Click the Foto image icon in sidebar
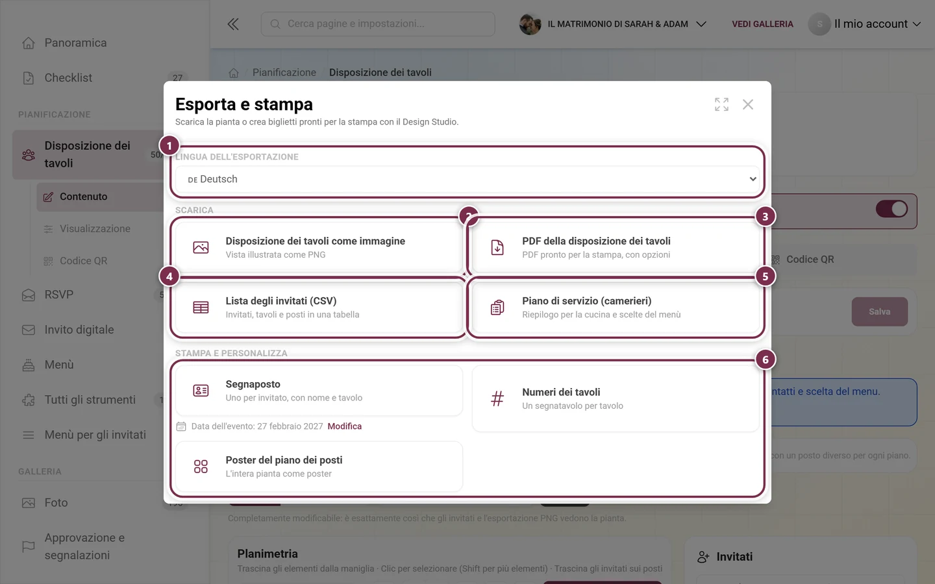 click(29, 503)
